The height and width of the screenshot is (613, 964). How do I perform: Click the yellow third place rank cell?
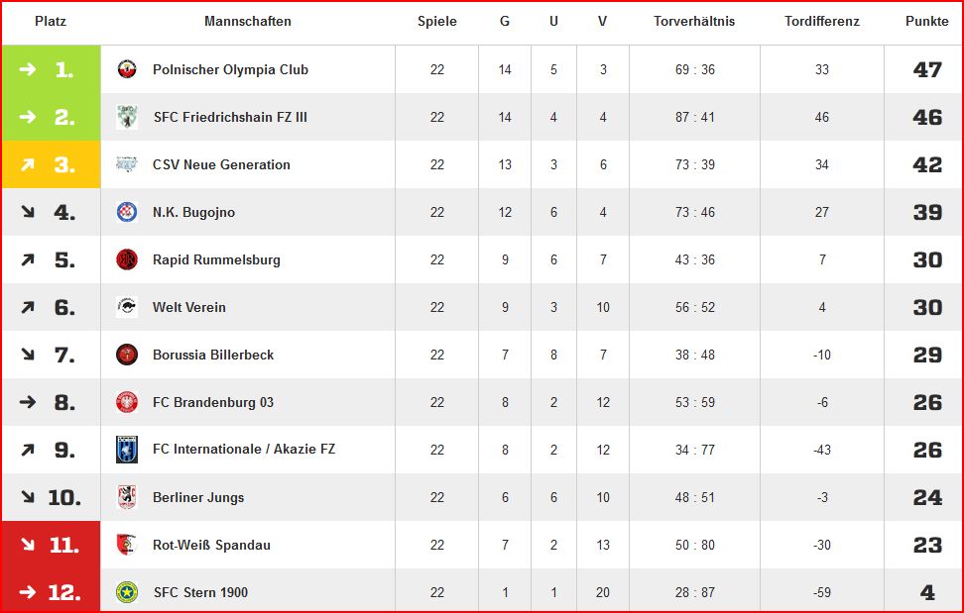pos(51,164)
